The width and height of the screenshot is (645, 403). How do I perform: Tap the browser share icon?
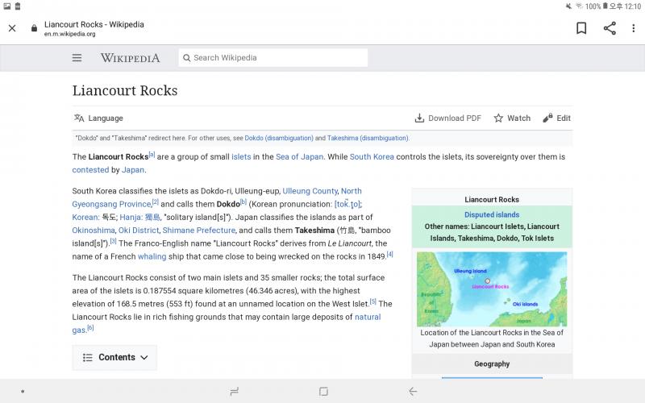(x=610, y=28)
